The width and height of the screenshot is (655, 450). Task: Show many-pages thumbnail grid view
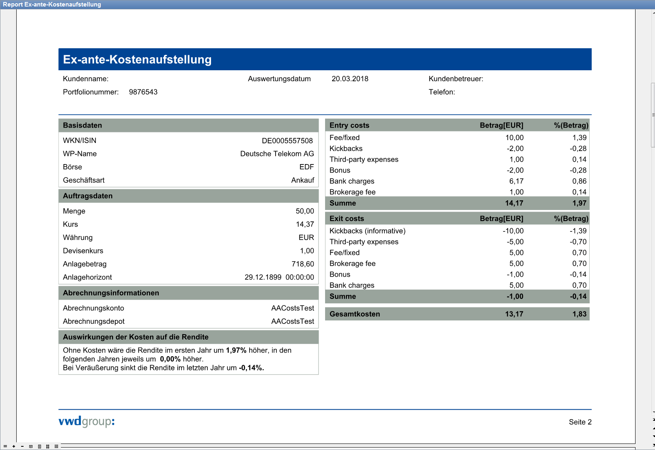56,446
